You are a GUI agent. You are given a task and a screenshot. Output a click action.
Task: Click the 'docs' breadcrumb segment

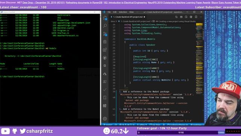113,22
